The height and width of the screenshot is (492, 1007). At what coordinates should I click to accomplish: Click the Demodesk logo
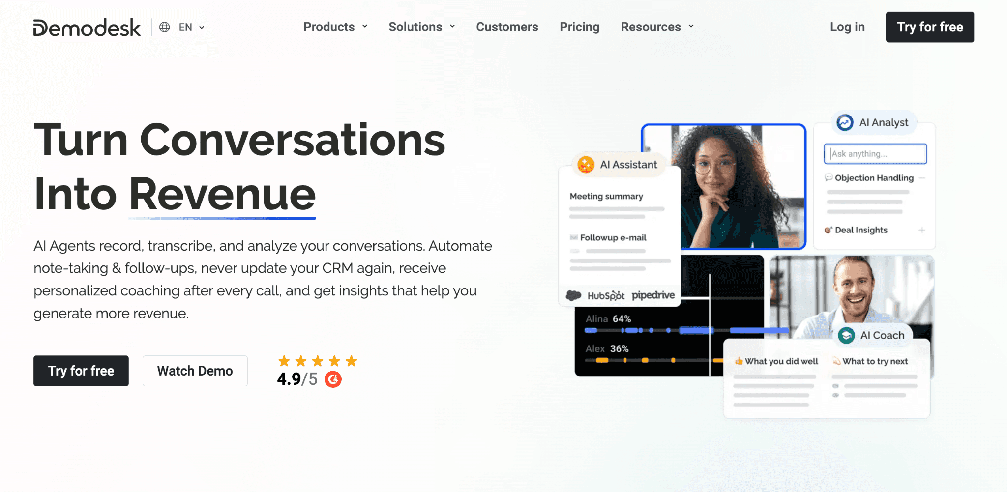tap(86, 27)
